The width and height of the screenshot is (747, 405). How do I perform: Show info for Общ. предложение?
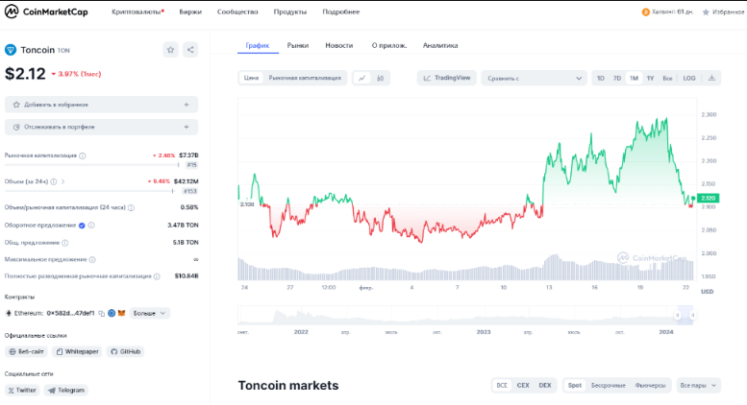click(65, 243)
